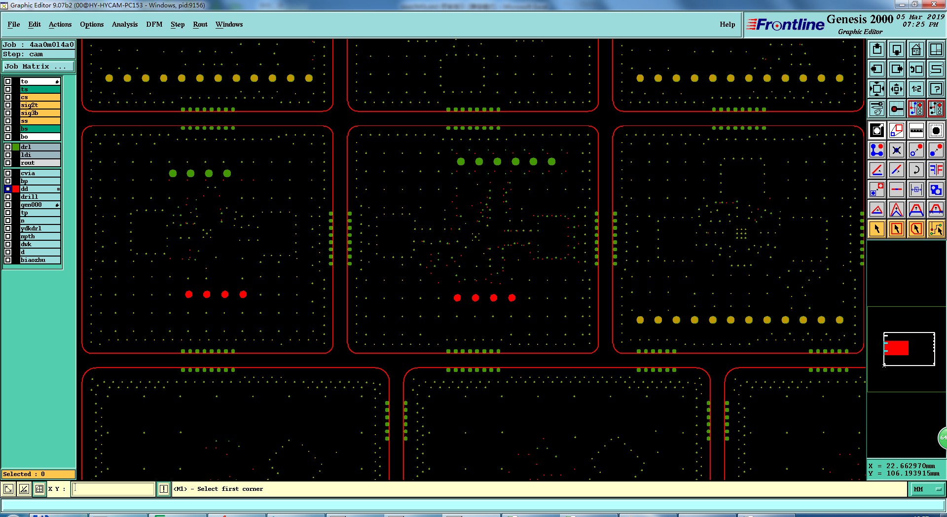Screen dimensions: 947x517
Task: Open the Analysis menu
Action: pyautogui.click(x=125, y=24)
